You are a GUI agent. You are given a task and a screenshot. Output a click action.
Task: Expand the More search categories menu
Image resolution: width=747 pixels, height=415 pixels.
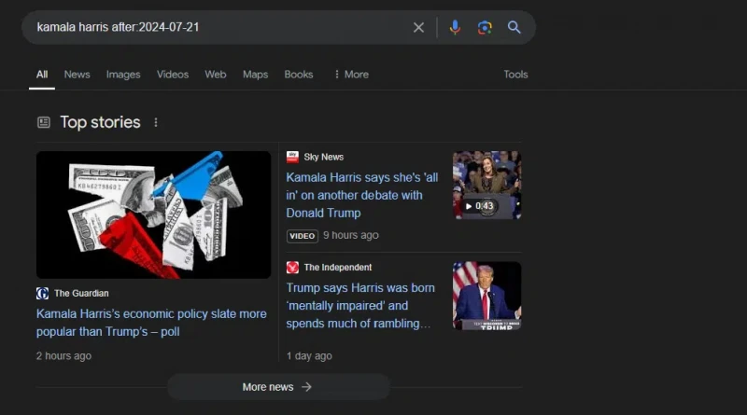[x=352, y=75]
